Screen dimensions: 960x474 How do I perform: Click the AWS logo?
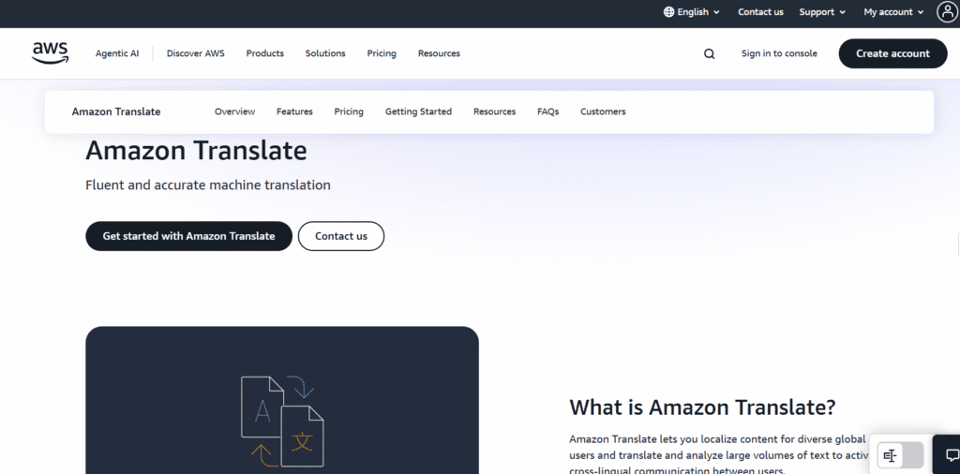coord(51,53)
